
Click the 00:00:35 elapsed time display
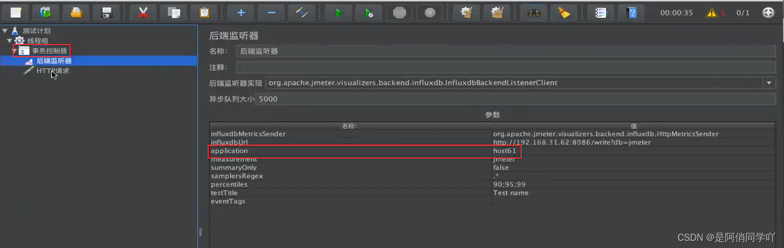[676, 13]
